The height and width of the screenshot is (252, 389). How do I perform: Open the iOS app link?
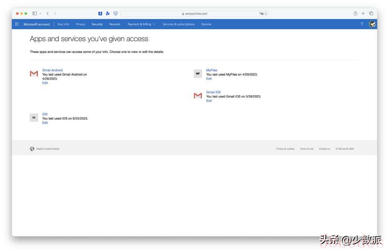pos(45,114)
